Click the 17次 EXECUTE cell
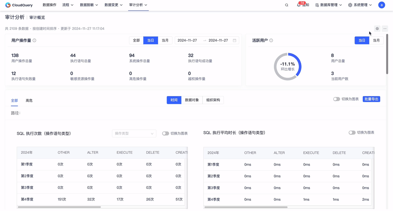This screenshot has width=393, height=211. 120,200
